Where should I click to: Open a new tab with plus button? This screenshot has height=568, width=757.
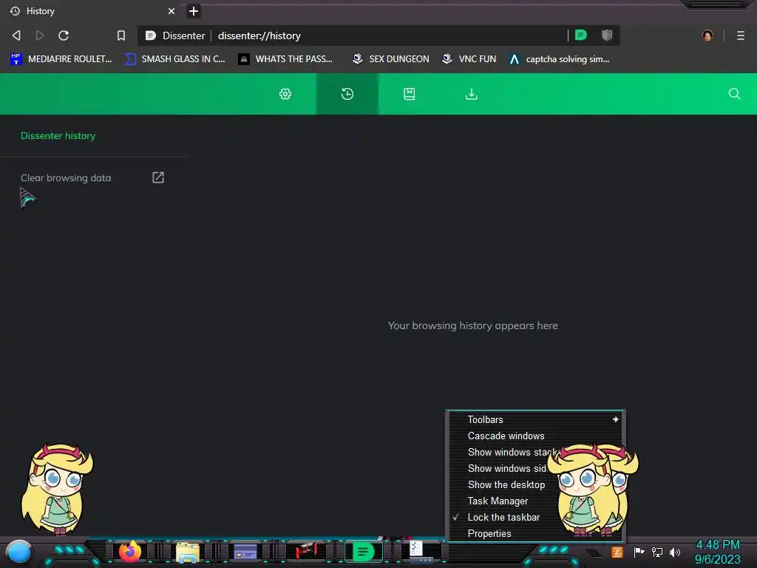(194, 11)
